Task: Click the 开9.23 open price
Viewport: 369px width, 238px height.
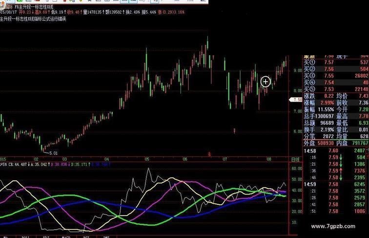Action: [x=25, y=12]
